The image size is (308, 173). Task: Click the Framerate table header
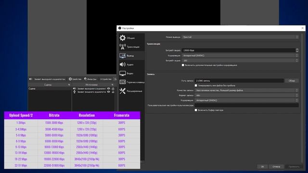122,115
